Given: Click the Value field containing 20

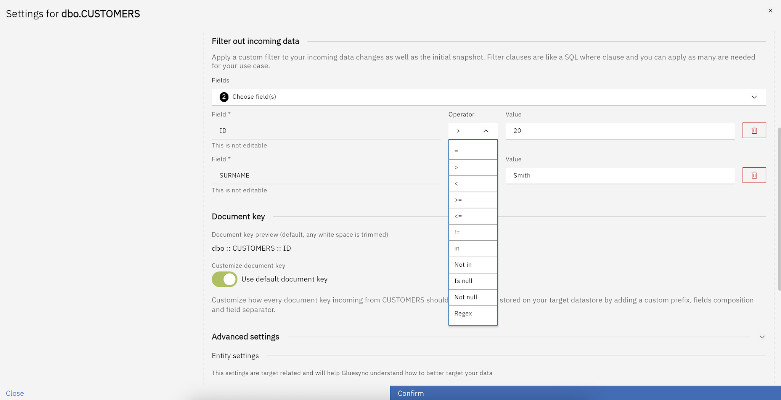Looking at the screenshot, I should (620, 131).
